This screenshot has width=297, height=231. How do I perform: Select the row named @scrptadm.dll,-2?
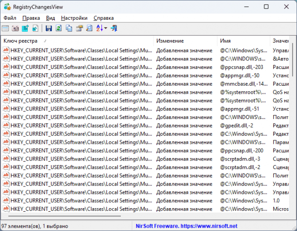(145, 167)
